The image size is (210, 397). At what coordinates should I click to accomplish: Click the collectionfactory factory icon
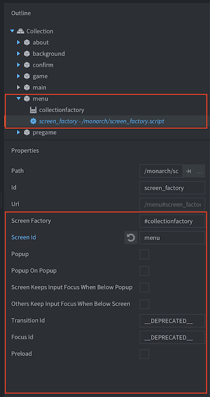33,110
